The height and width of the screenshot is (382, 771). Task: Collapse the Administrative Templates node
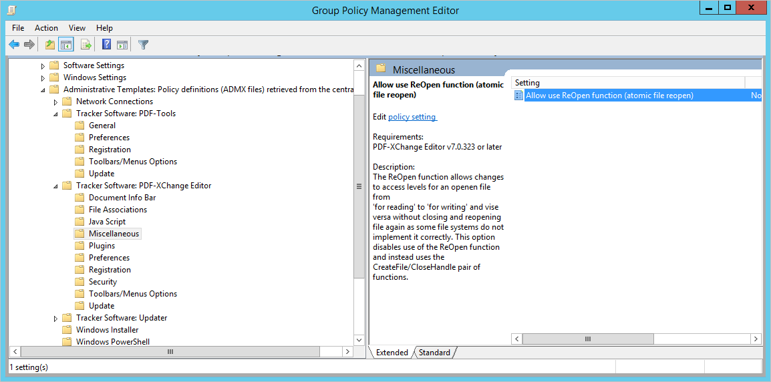(43, 90)
